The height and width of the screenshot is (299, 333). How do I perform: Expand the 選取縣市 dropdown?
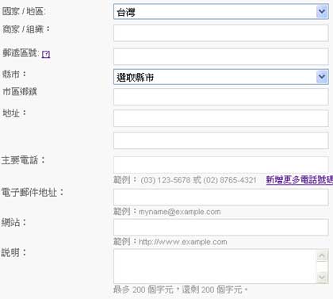pos(221,77)
